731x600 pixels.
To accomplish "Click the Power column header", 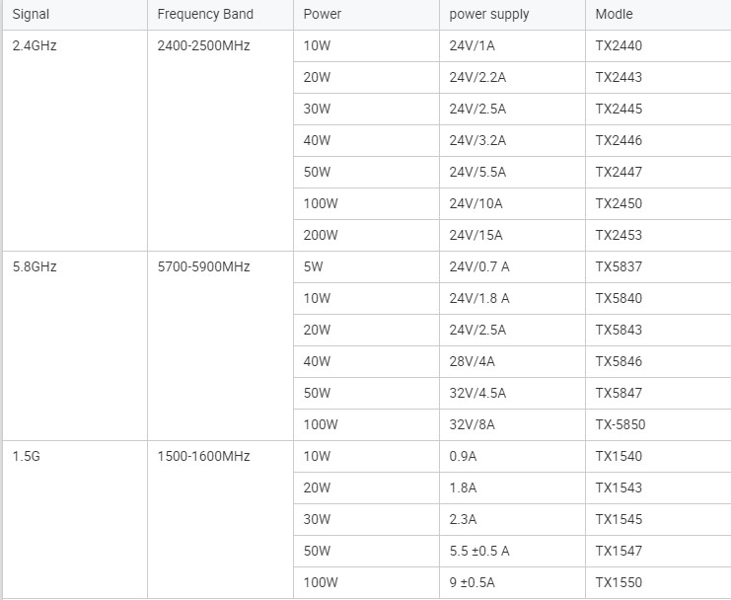I will coord(366,15).
